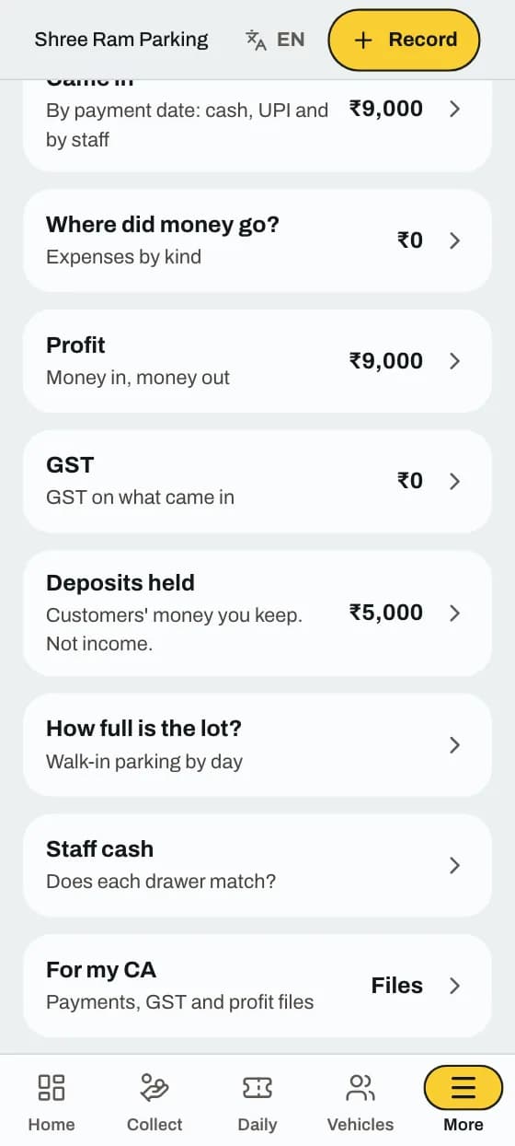
Task: Expand the Profit chevron arrow
Action: coord(454,361)
